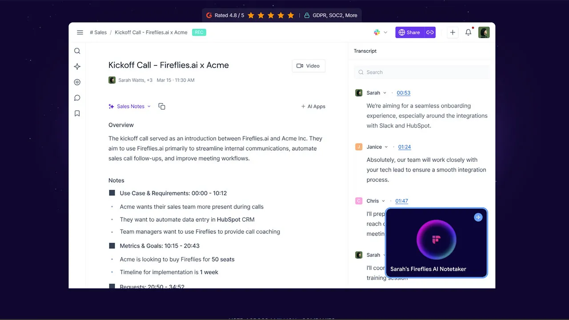Expand the Sales Notes template dropdown
The height and width of the screenshot is (320, 569).
[149, 106]
